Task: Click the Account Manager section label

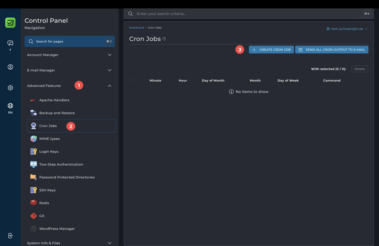Action: 43,55
